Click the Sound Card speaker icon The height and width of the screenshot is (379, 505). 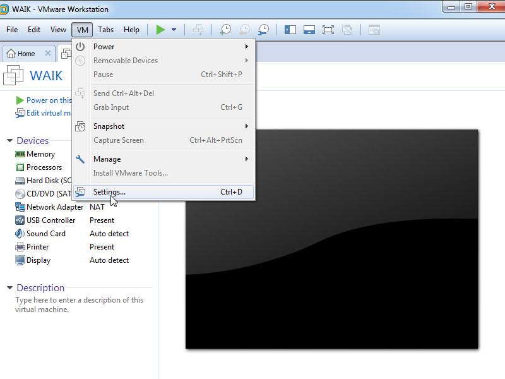point(20,234)
